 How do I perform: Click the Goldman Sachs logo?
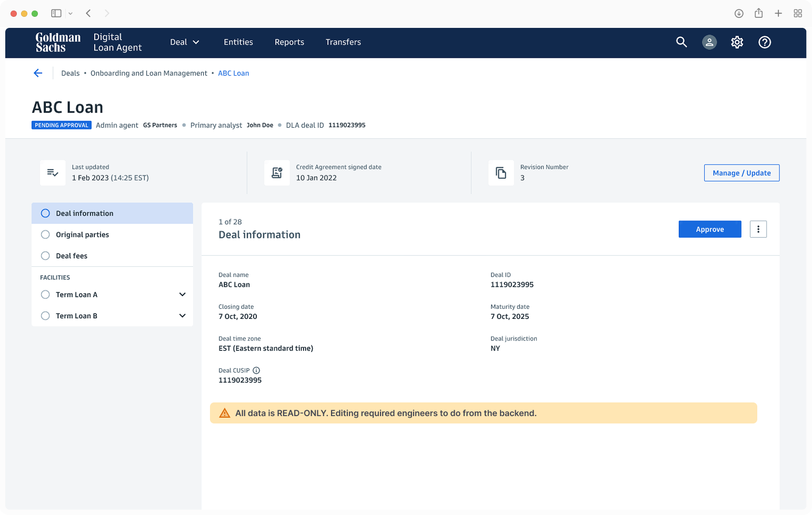[x=58, y=42]
